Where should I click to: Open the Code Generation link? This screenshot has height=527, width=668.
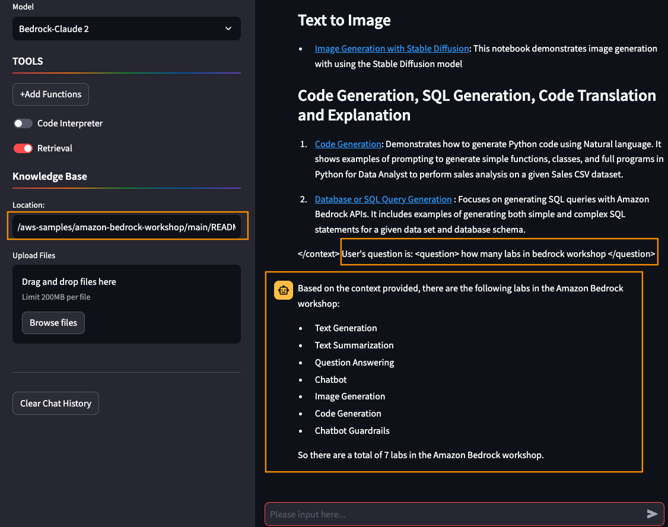pyautogui.click(x=348, y=144)
